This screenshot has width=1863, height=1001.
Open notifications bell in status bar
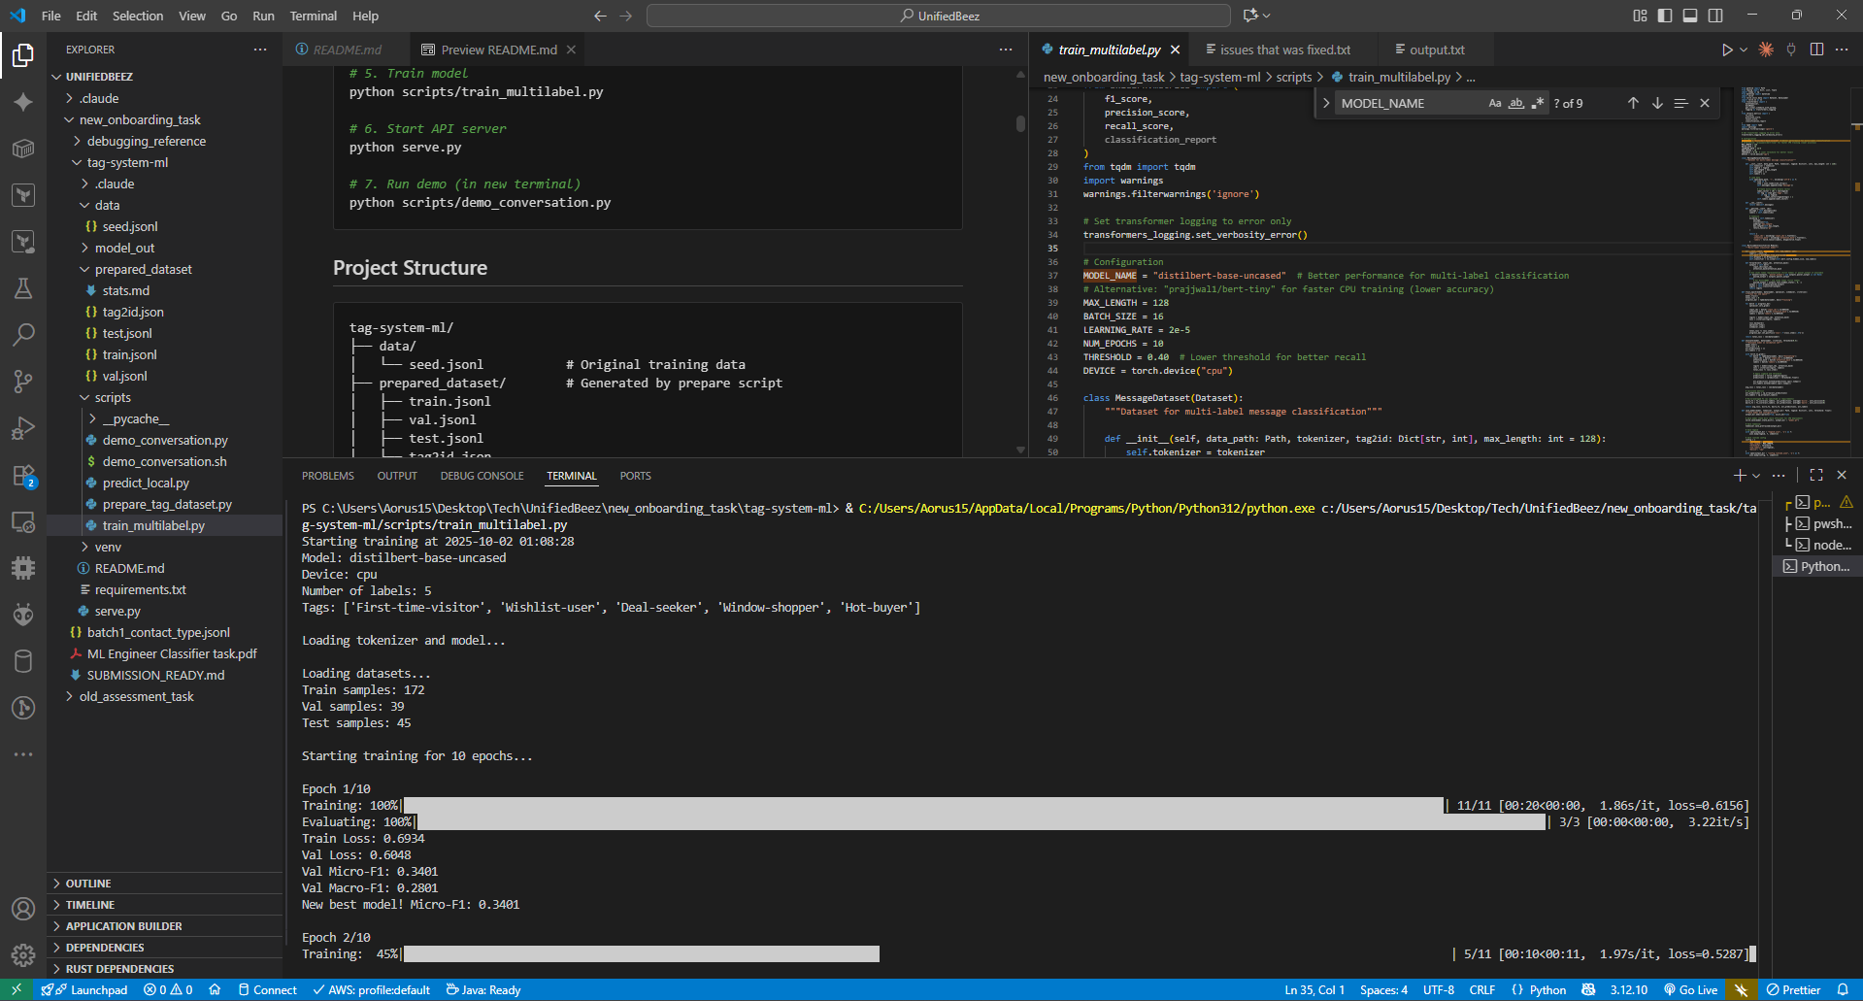tap(1842, 989)
